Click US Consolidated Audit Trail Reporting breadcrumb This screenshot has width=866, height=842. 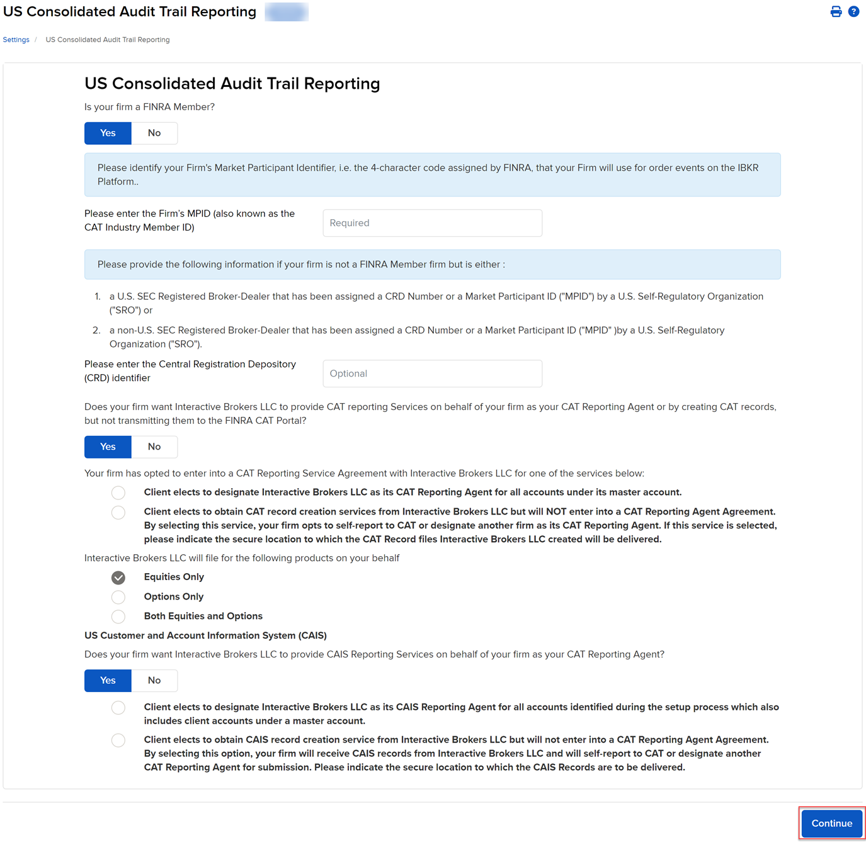[107, 39]
